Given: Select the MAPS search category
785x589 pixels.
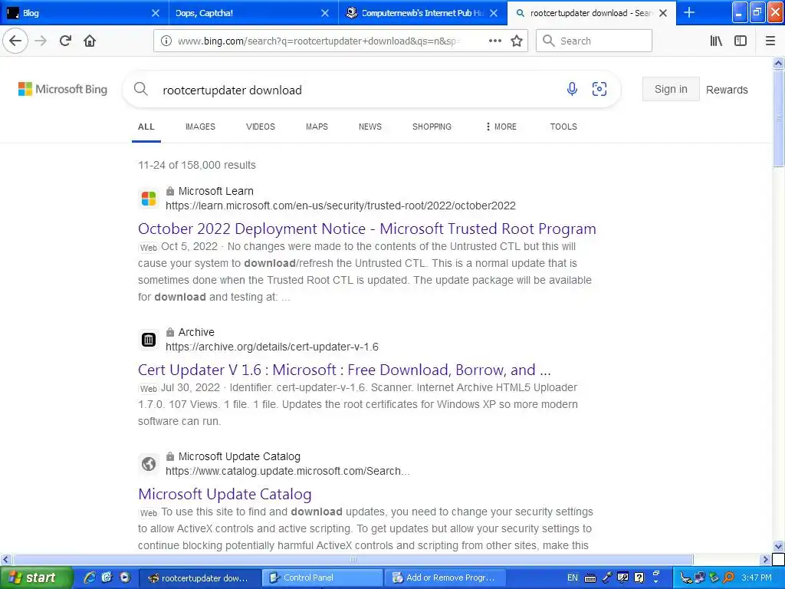Looking at the screenshot, I should click(x=317, y=127).
